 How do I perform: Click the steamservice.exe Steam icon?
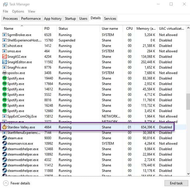tap(5, 144)
